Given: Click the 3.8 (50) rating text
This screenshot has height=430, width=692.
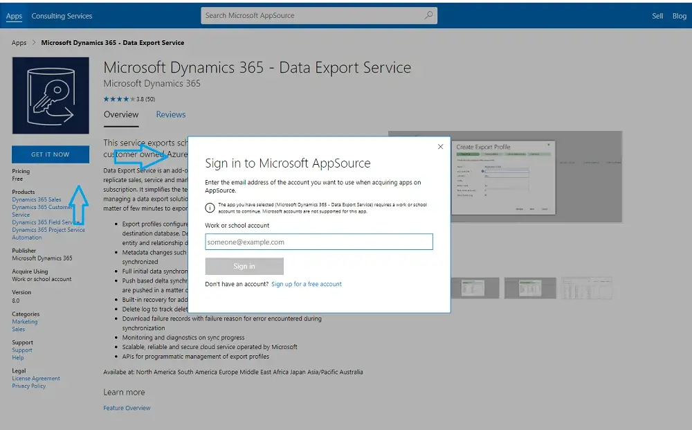Looking at the screenshot, I should pyautogui.click(x=145, y=99).
